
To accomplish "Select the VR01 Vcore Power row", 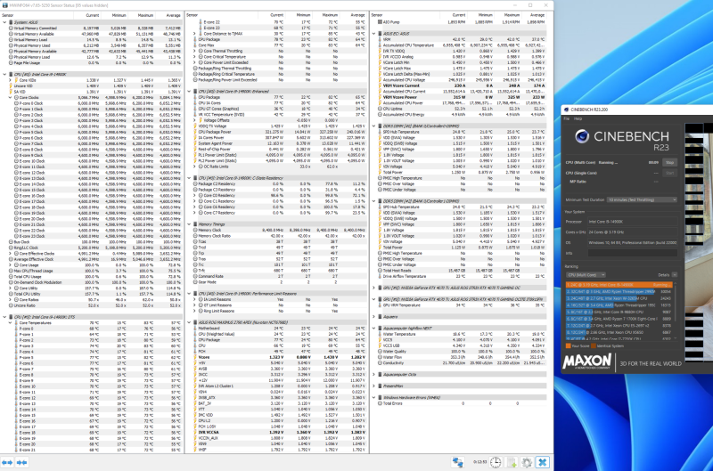I will tap(462, 97).
